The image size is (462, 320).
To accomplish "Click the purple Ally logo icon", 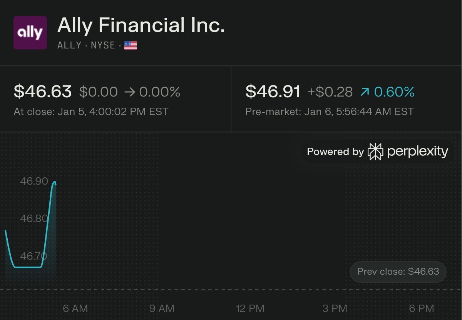I will pos(30,33).
